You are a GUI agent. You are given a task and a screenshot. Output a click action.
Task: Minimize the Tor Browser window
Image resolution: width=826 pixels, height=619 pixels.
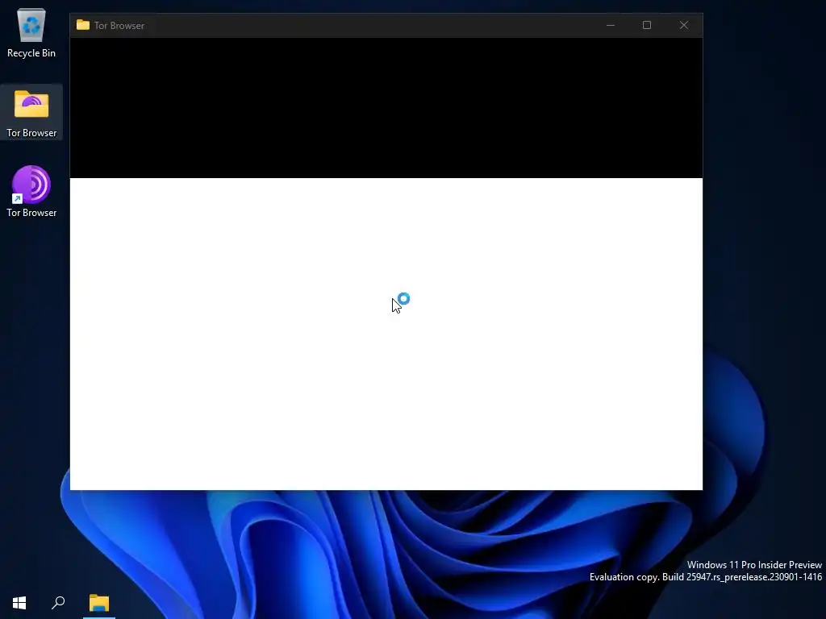611,25
